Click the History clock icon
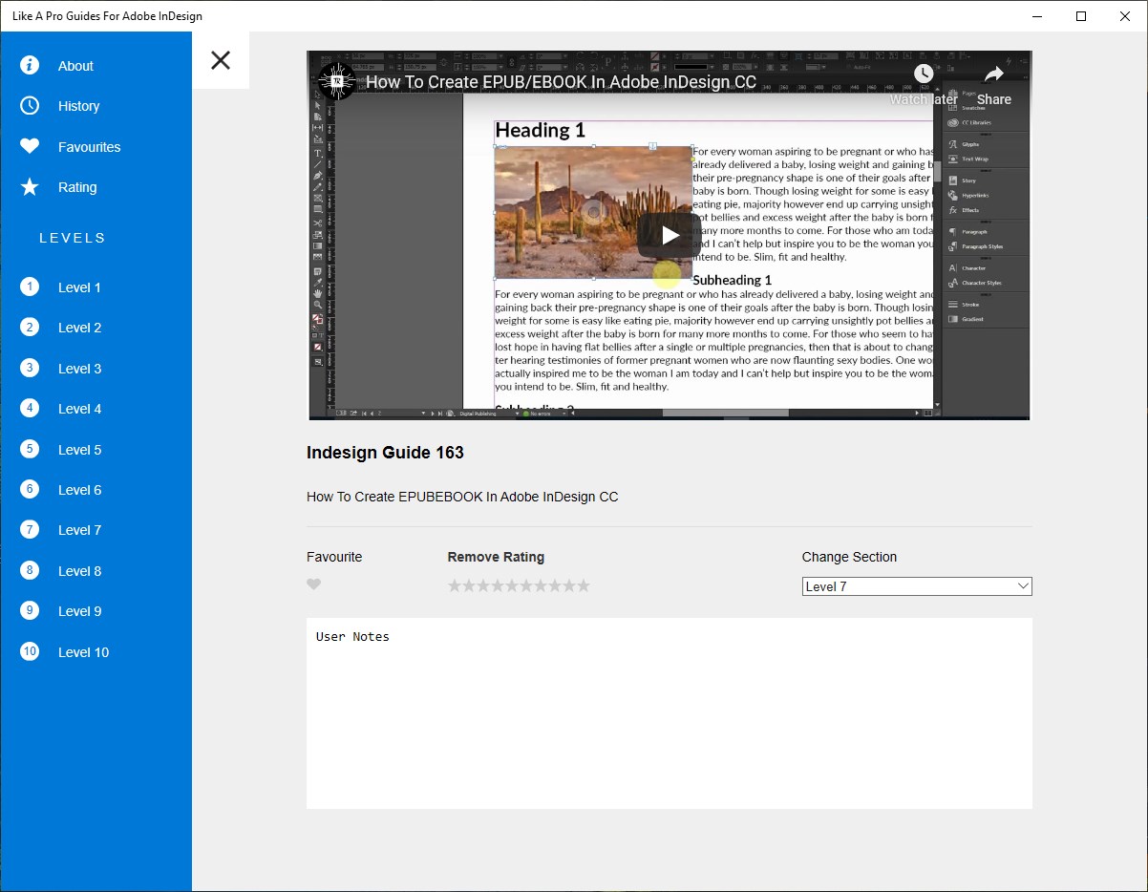Screen dimensions: 1148x892 click(30, 105)
